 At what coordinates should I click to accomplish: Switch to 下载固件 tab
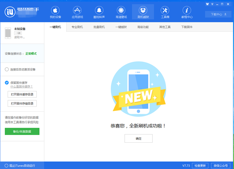pyautogui.click(x=187, y=27)
